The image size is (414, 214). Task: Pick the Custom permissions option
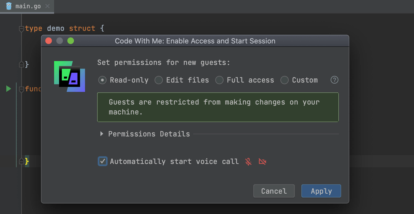coord(285,80)
